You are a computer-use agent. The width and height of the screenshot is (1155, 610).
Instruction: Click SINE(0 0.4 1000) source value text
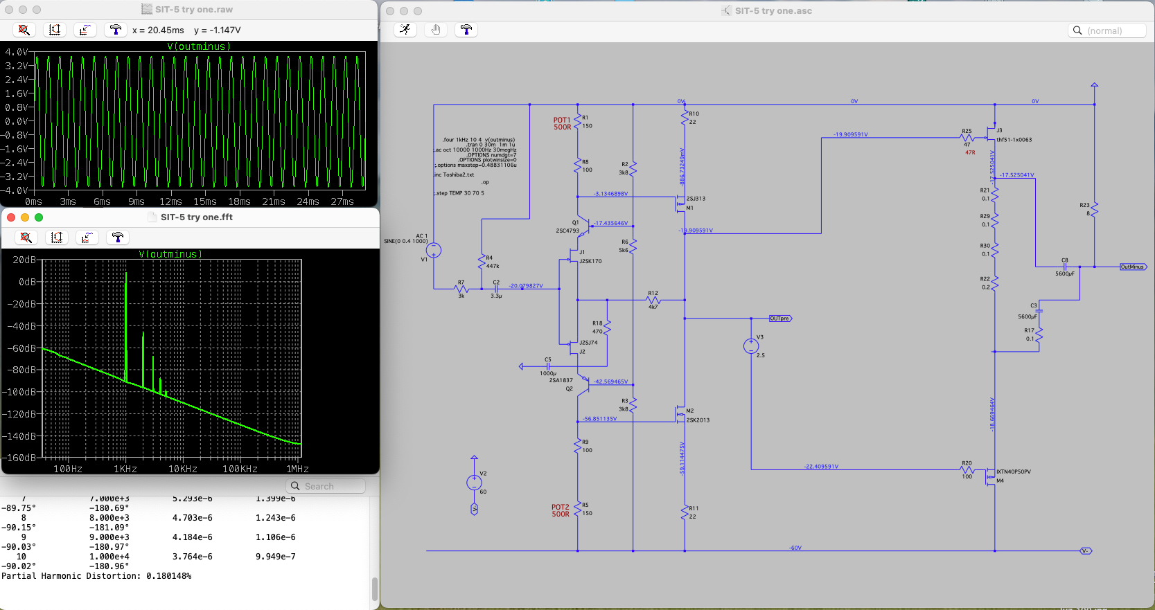tap(405, 241)
